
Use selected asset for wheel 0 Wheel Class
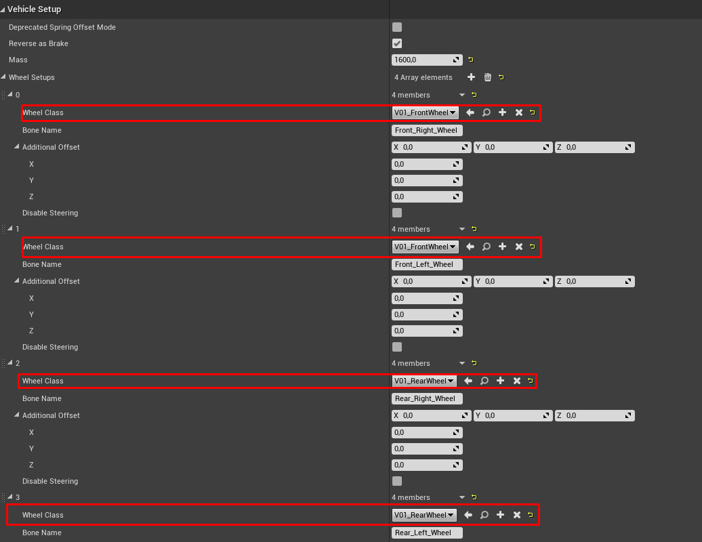coord(470,112)
